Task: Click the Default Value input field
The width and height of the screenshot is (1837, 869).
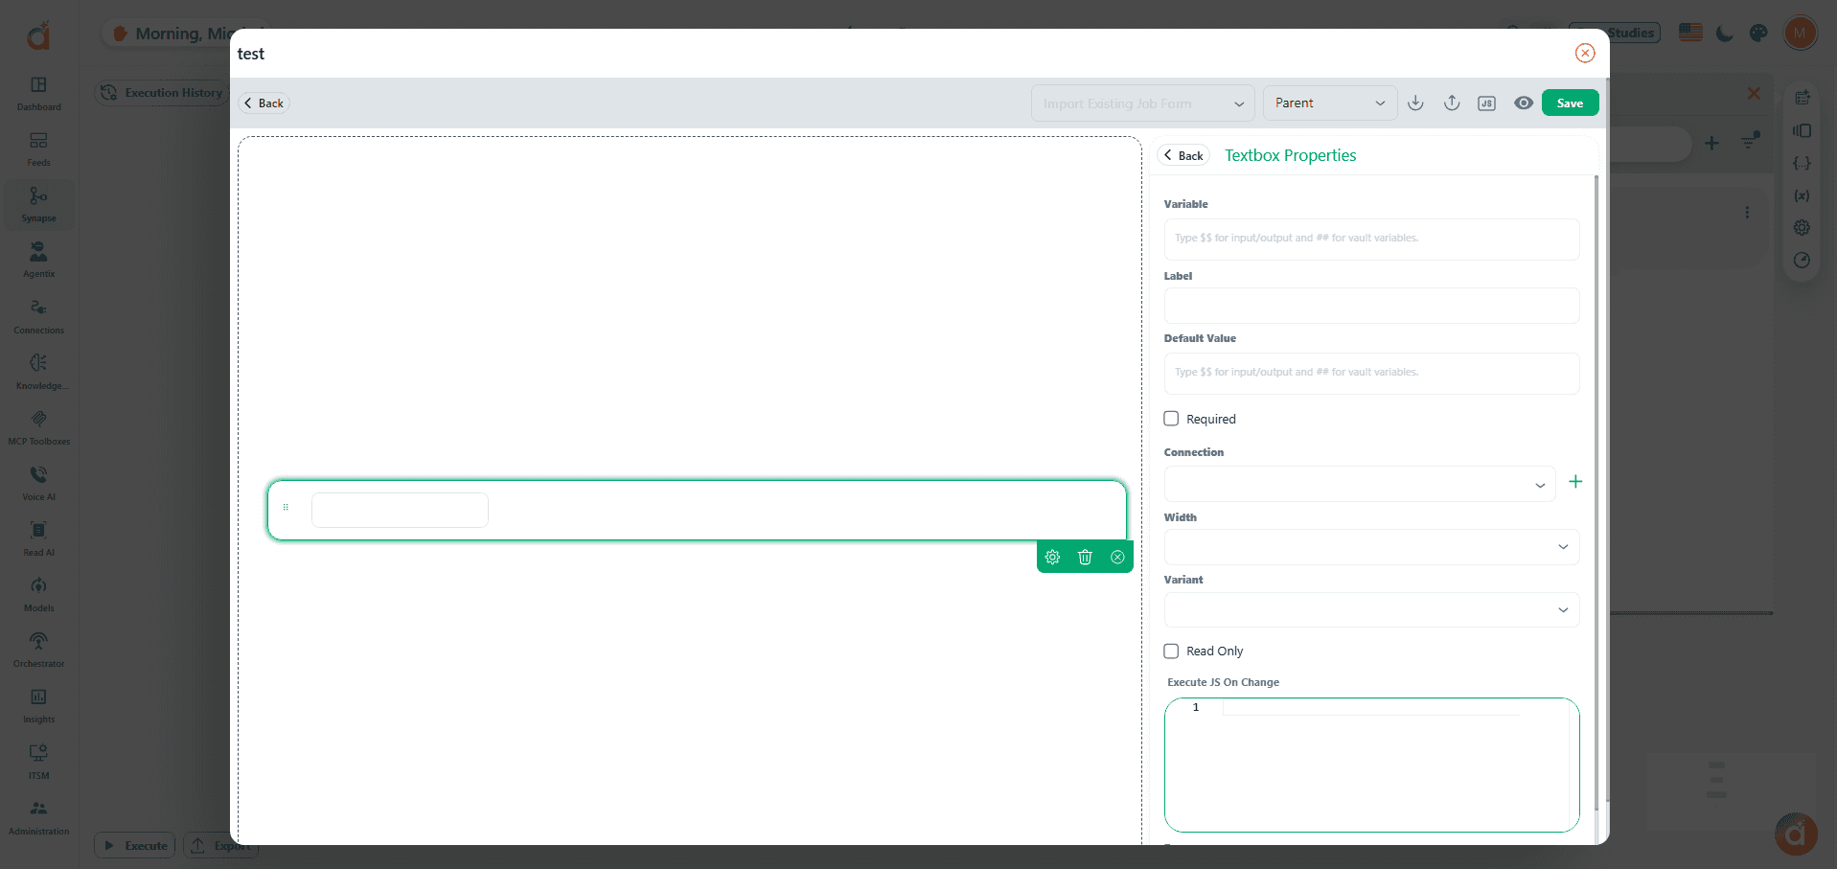Action: click(x=1371, y=373)
